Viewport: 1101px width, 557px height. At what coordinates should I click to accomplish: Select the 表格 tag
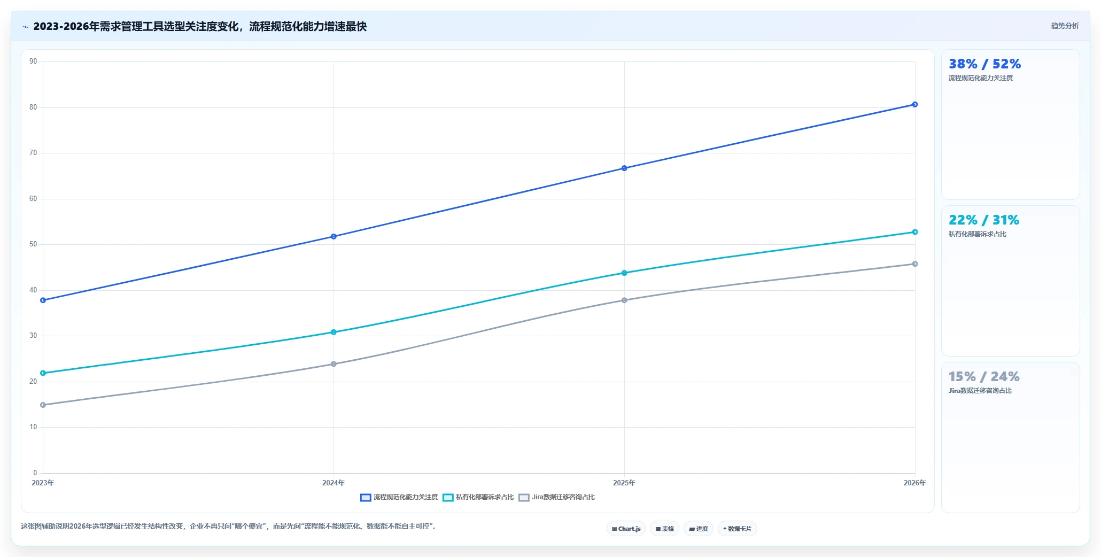tap(665, 529)
